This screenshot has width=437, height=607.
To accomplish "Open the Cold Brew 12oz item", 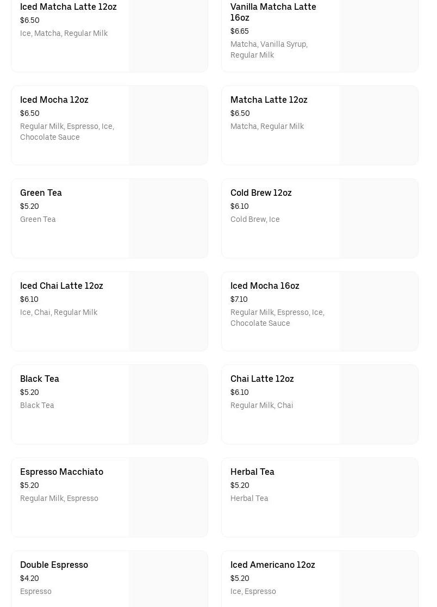I will [x=261, y=193].
